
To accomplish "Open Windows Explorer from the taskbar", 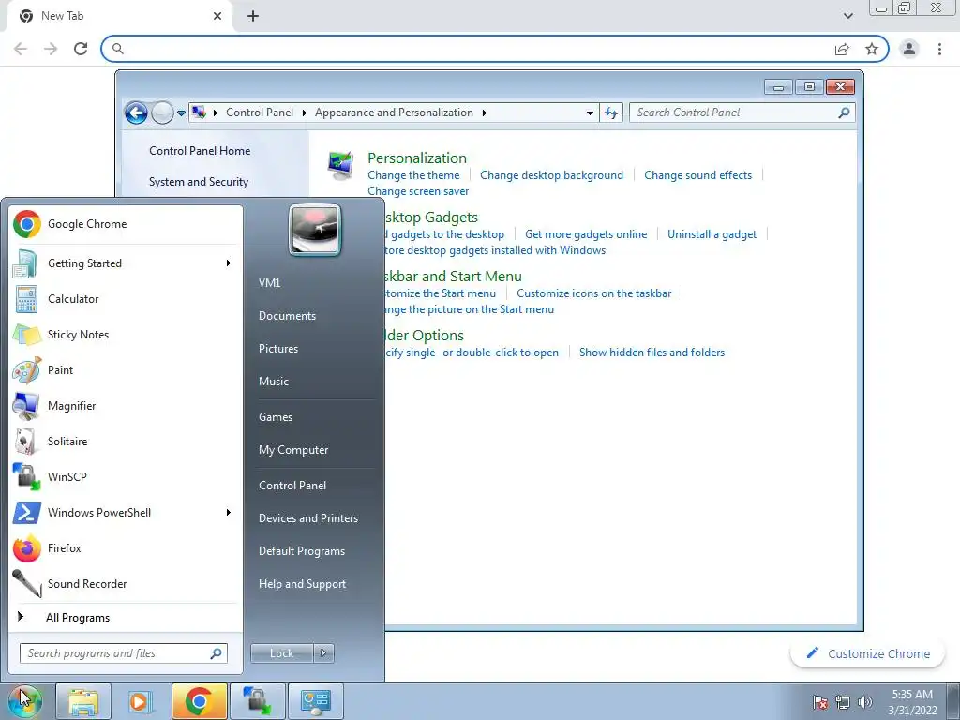I will pyautogui.click(x=83, y=701).
